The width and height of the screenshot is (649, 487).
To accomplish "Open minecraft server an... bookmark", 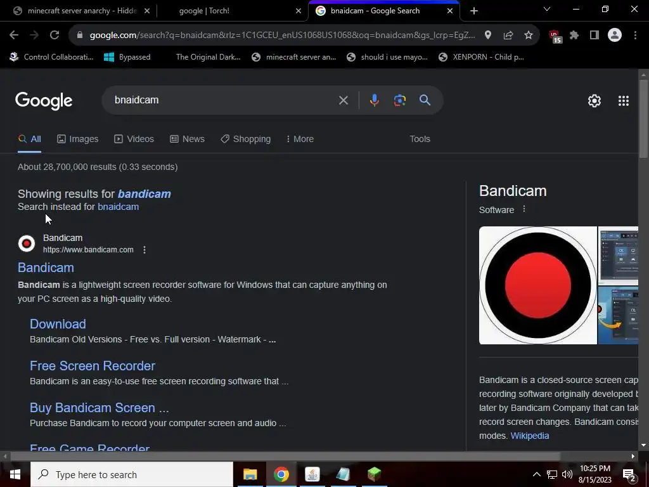I will [294, 57].
